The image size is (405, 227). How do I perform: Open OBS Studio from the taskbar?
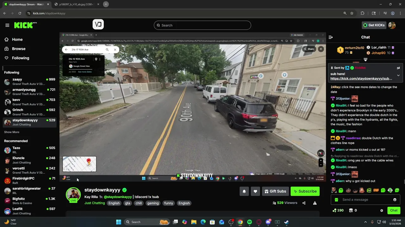[231, 222]
